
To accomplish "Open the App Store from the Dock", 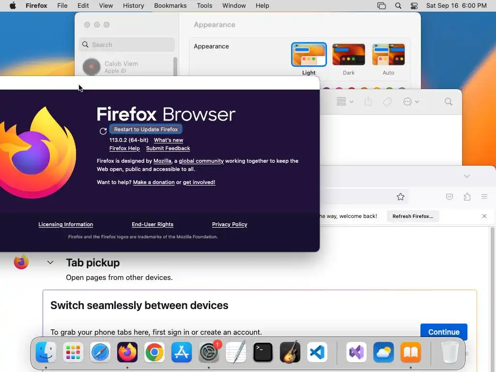I will [182, 352].
